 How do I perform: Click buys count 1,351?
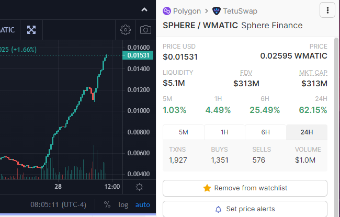point(220,160)
